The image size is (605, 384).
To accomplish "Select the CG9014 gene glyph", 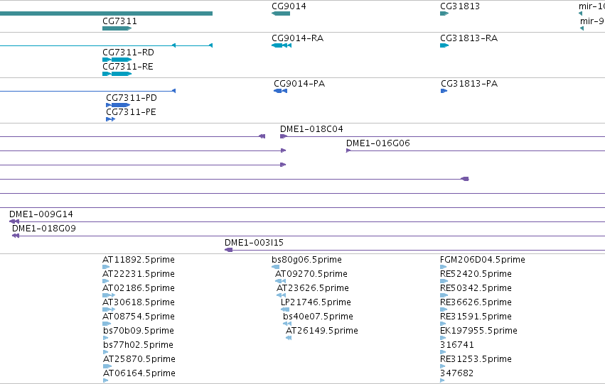I will (x=281, y=13).
